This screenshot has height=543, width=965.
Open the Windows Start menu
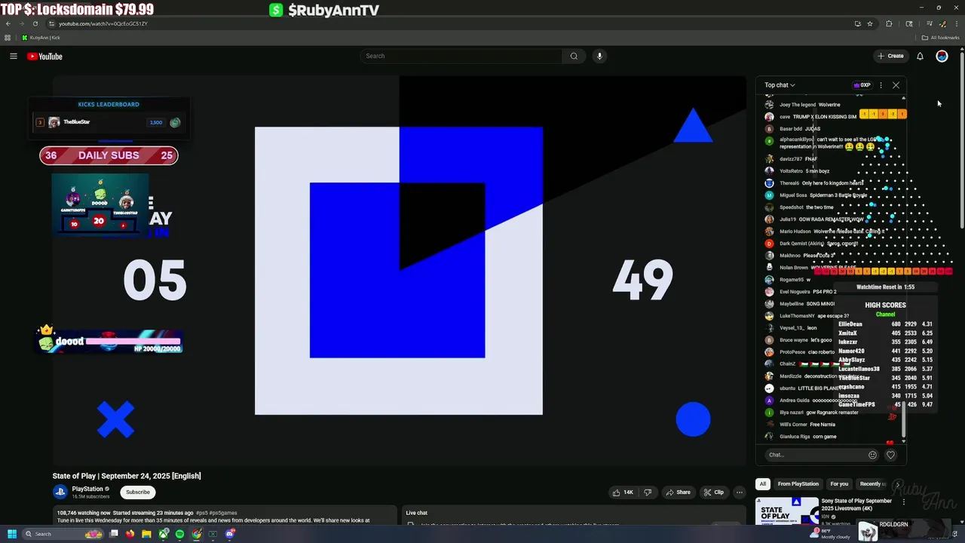[12, 534]
